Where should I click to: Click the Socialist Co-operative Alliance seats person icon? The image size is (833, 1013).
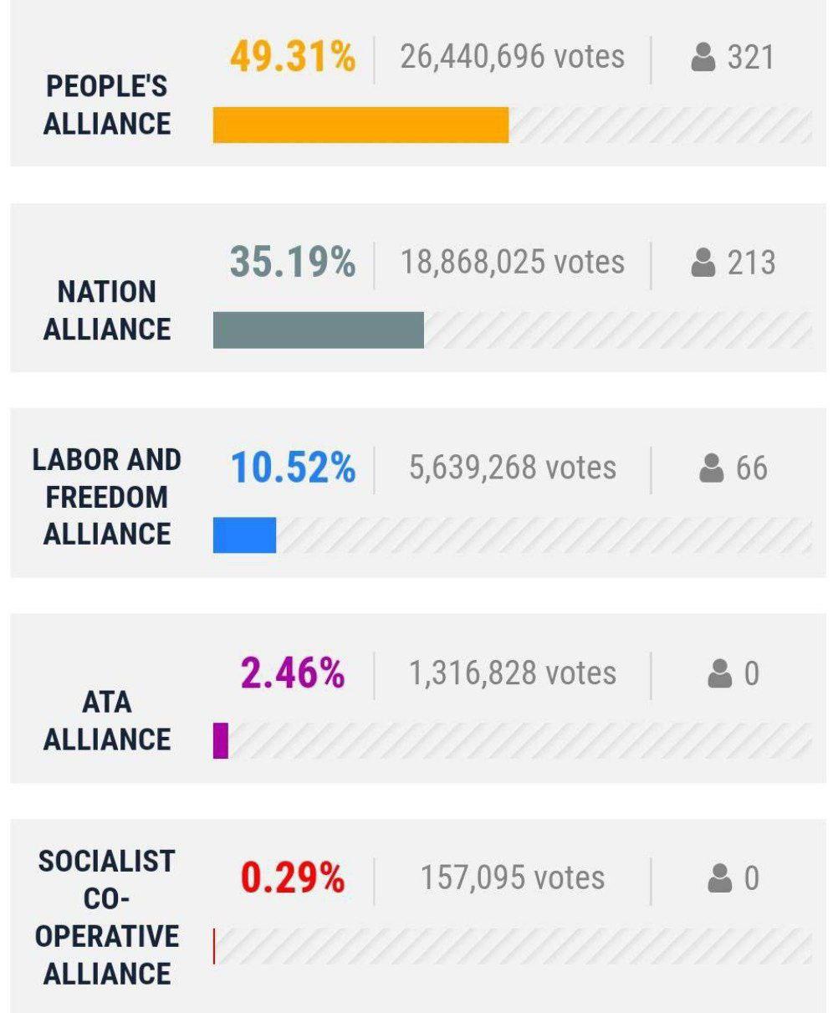(719, 878)
